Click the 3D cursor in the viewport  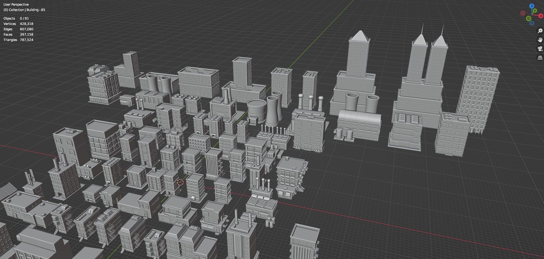180,182
